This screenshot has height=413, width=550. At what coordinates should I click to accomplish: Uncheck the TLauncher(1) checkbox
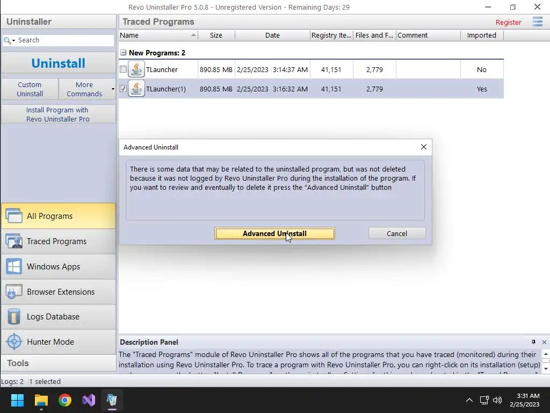123,89
